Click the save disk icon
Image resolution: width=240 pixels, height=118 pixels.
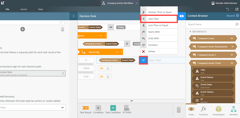point(236,9)
